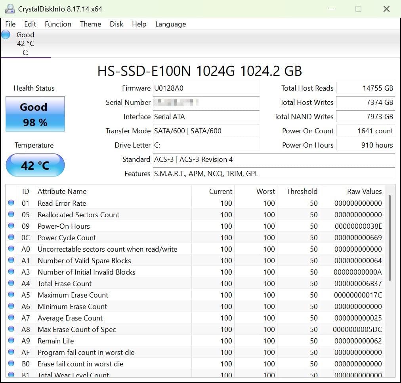This screenshot has width=401, height=383.
Task: Click Total NAND Writes value 7973 GB
Action: tap(365, 117)
